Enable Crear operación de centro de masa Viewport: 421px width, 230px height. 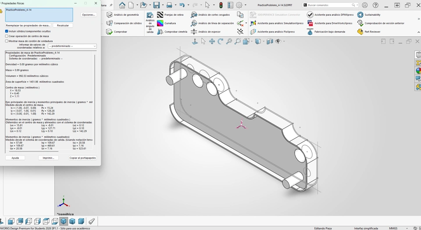coord(7,36)
